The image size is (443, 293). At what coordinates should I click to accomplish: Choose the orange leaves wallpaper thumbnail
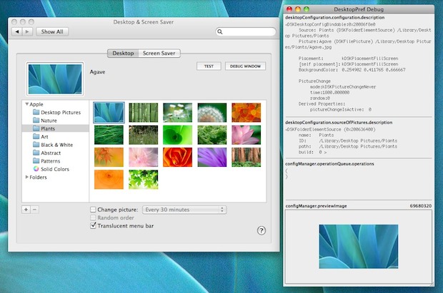pos(247,113)
